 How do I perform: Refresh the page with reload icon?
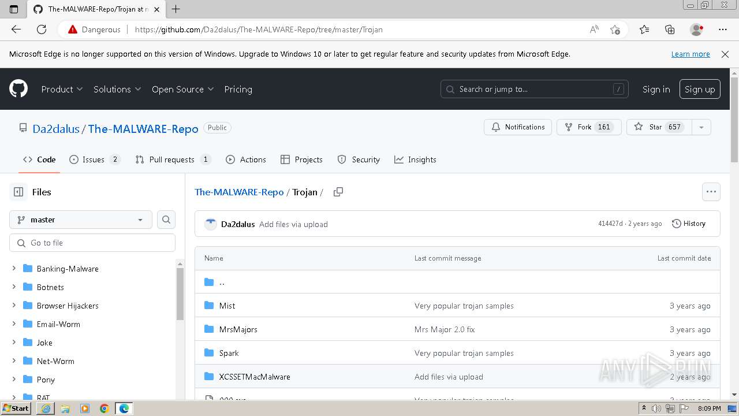click(42, 29)
